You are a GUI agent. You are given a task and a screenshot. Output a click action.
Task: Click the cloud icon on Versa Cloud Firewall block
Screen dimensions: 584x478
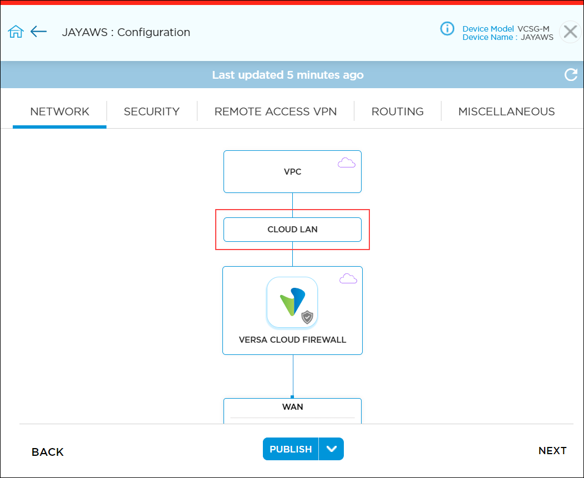[348, 277]
